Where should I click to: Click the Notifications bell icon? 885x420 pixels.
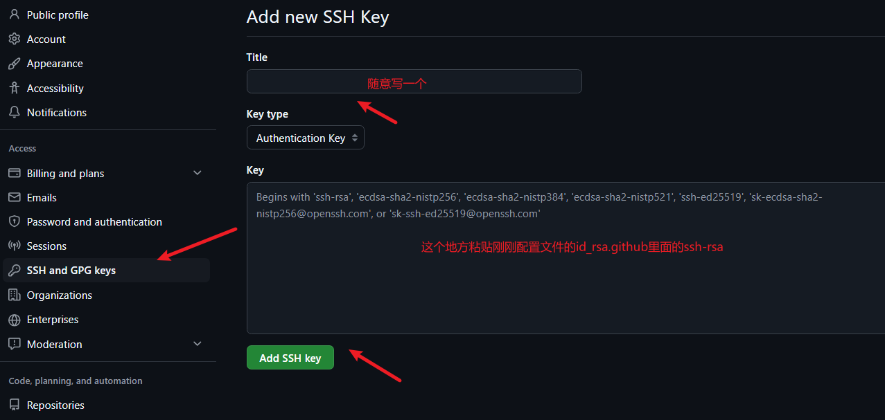(14, 112)
